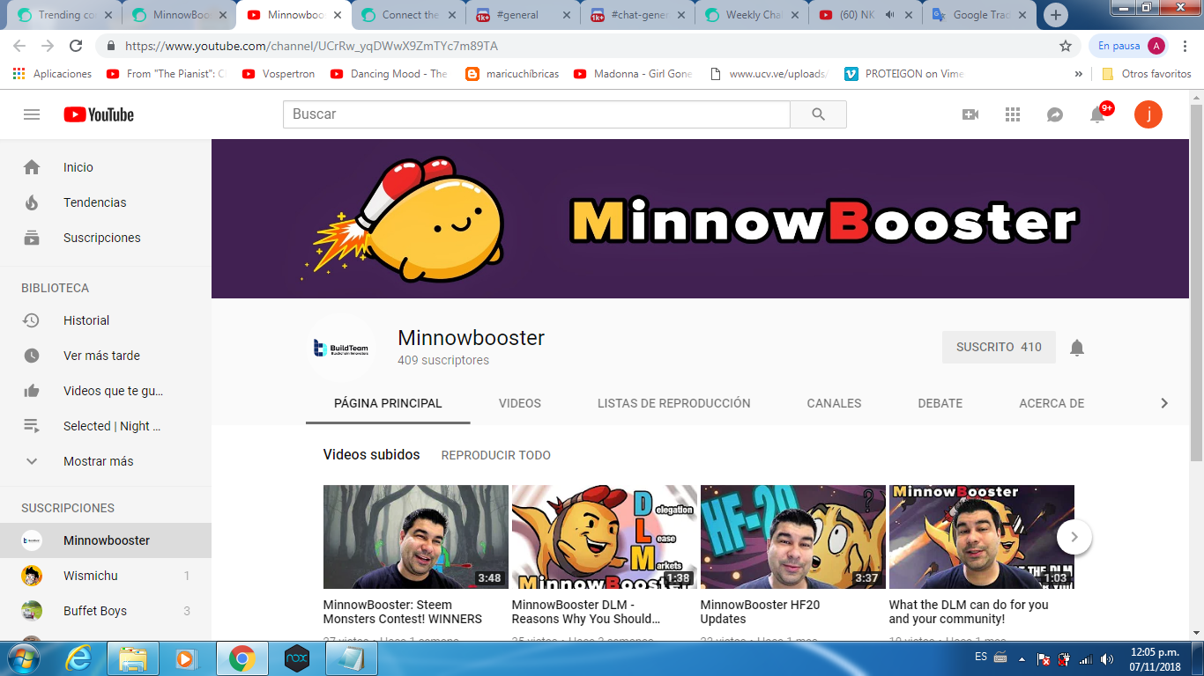The height and width of the screenshot is (676, 1204).
Task: Switch to the VIDEOS tab
Action: point(520,403)
